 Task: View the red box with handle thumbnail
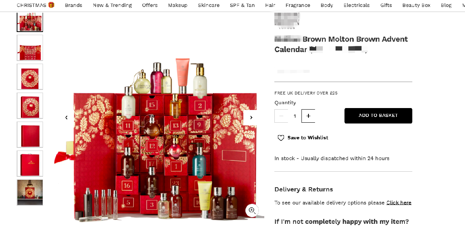30,164
